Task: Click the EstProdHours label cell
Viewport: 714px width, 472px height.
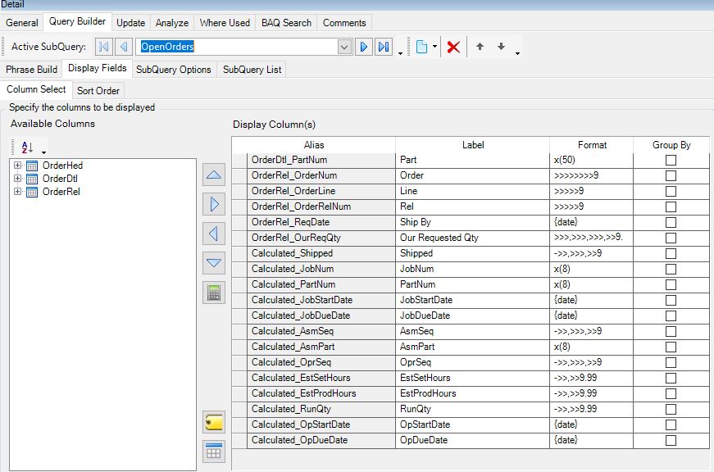Action: click(473, 393)
